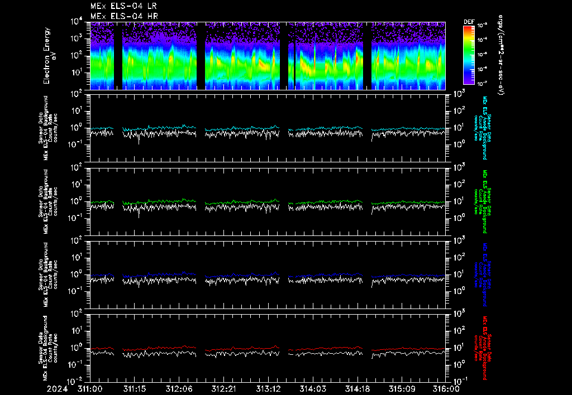Click the 311:15 time axis tick label
The width and height of the screenshot is (572, 395).
(x=135, y=388)
